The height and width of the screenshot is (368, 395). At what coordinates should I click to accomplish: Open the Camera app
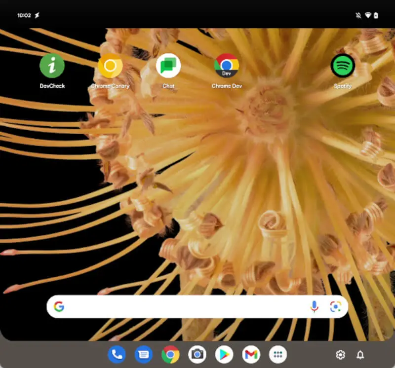(x=197, y=354)
